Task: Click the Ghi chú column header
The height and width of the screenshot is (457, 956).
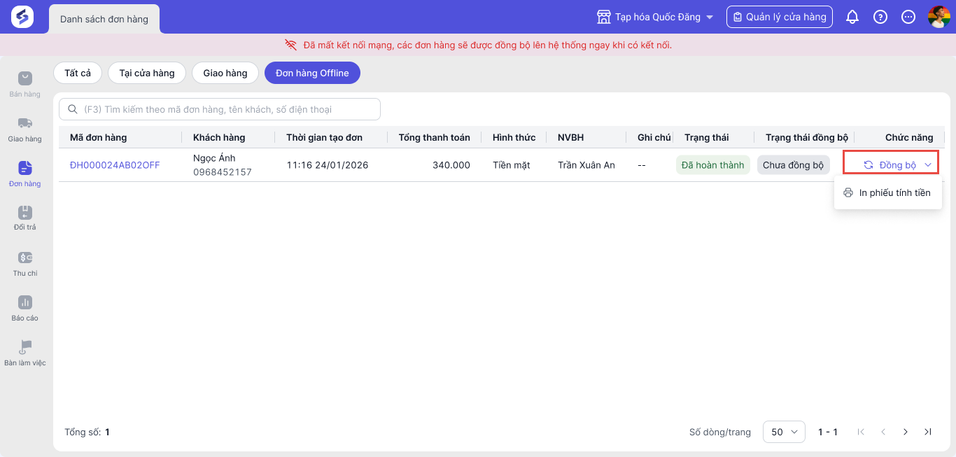Action: [x=654, y=137]
